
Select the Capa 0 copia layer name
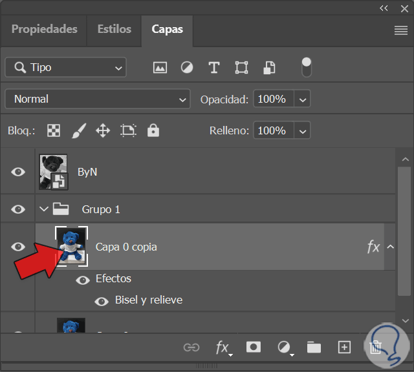[x=126, y=247]
